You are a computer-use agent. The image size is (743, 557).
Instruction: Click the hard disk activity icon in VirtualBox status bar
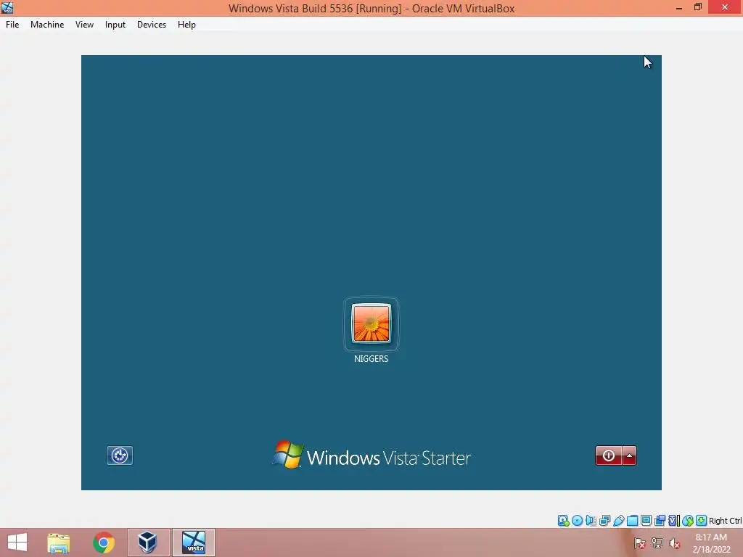coord(563,521)
